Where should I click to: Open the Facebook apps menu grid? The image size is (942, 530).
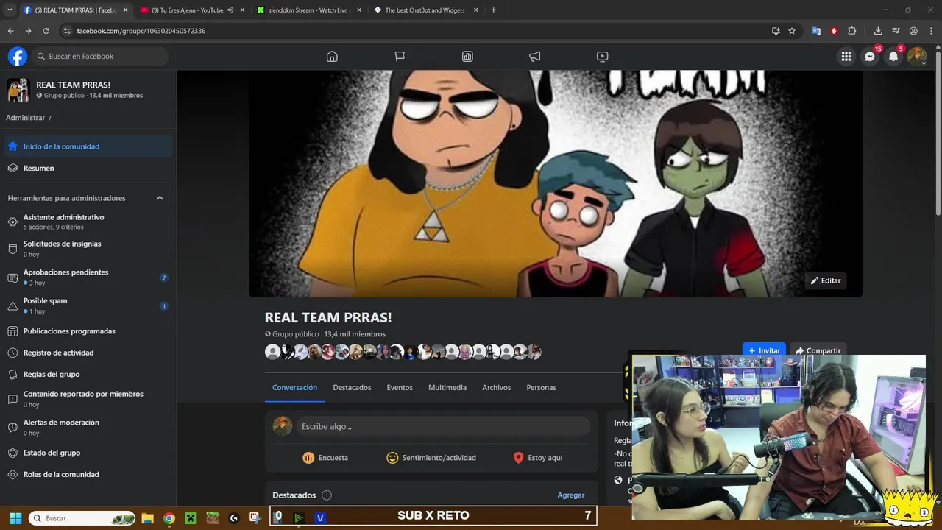pos(846,57)
